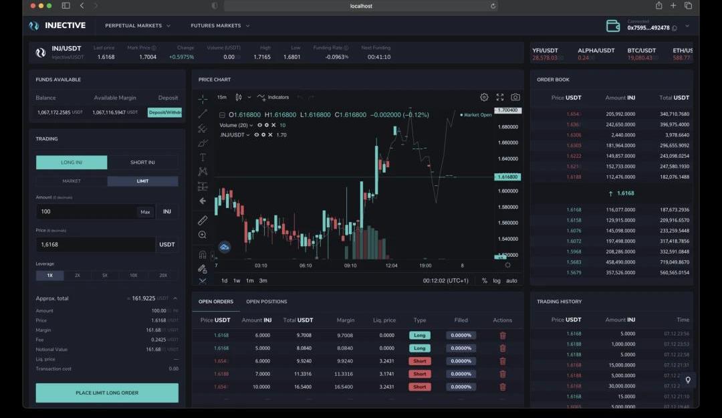Toggle log scale on chart

[x=497, y=281]
